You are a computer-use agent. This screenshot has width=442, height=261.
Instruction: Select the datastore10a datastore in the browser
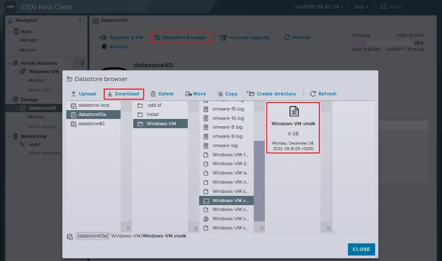click(93, 114)
